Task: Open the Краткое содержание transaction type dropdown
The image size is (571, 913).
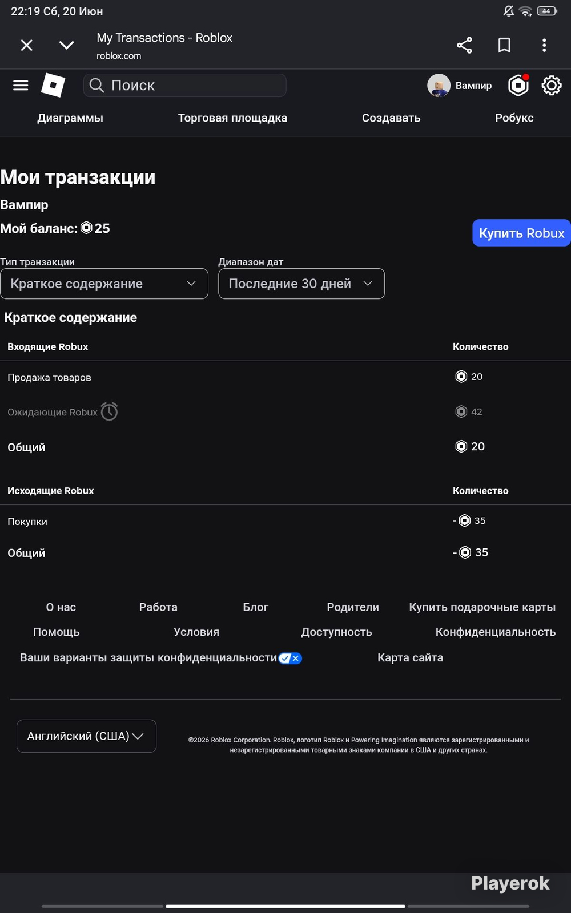Action: tap(104, 284)
